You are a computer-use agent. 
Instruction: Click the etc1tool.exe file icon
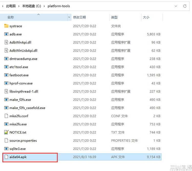pyautogui.click(x=6, y=67)
